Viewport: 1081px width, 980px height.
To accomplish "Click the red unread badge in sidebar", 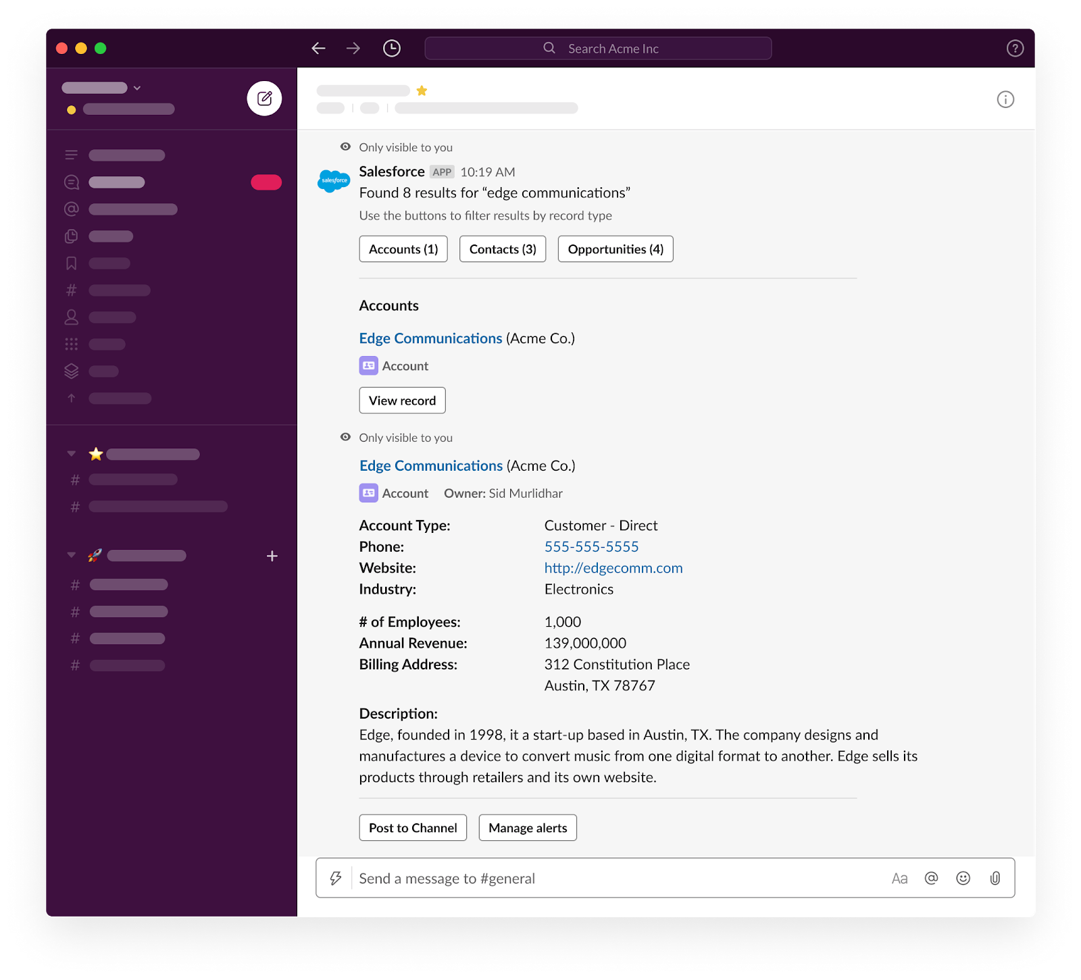I will (266, 182).
